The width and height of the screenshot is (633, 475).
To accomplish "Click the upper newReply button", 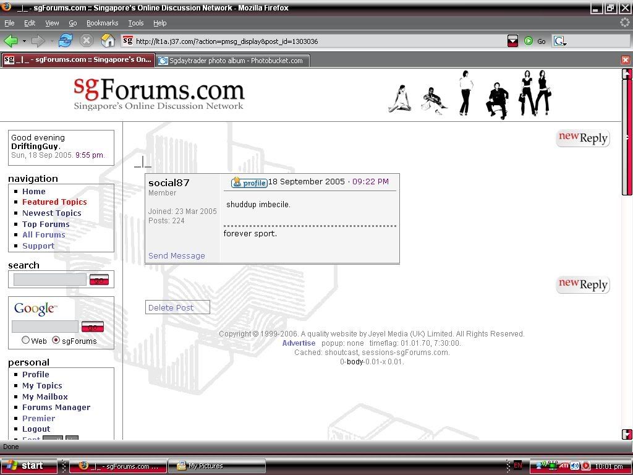I will coord(582,138).
